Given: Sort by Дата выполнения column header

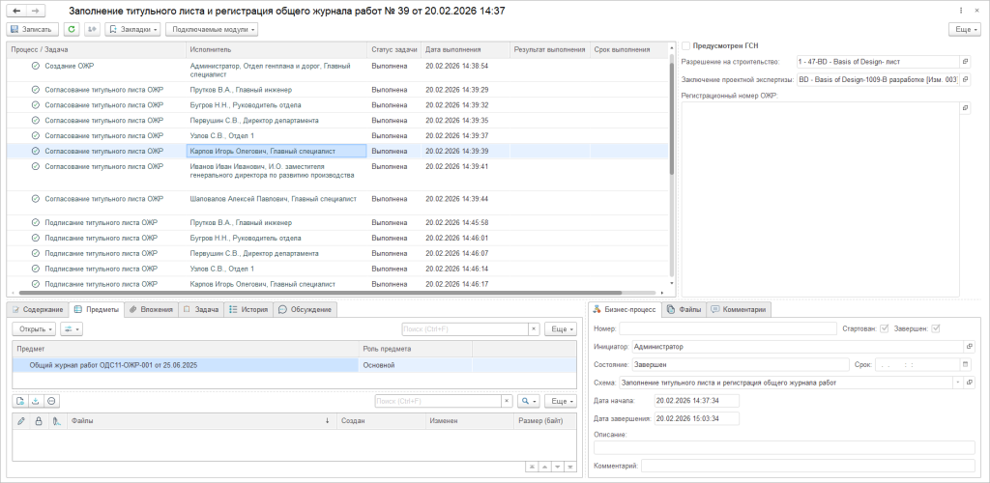Looking at the screenshot, I should click(x=465, y=49).
